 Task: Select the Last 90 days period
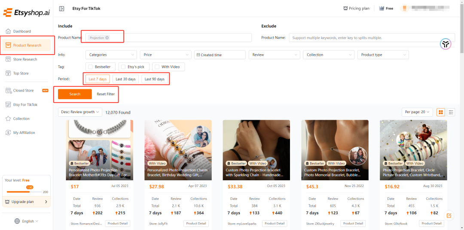point(155,79)
